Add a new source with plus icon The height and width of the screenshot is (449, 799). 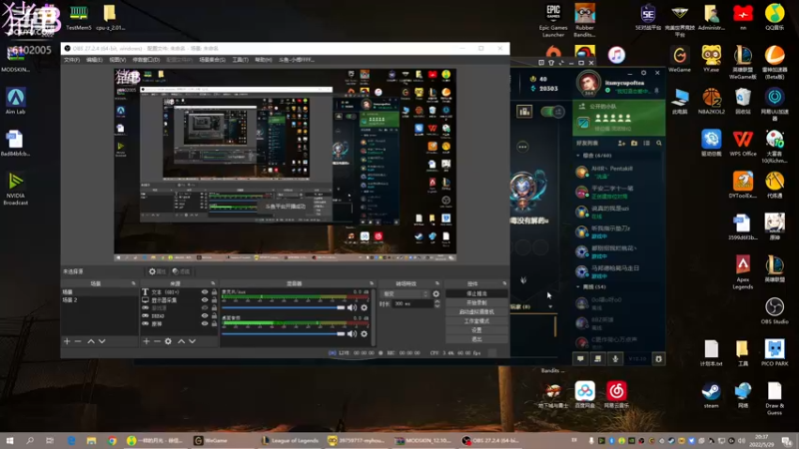[146, 341]
